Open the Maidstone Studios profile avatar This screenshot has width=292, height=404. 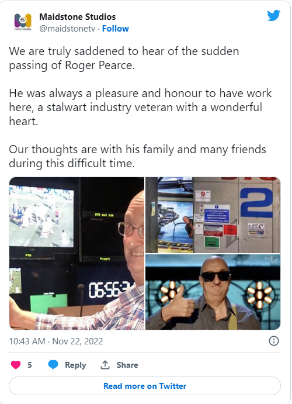pyautogui.click(x=23, y=22)
